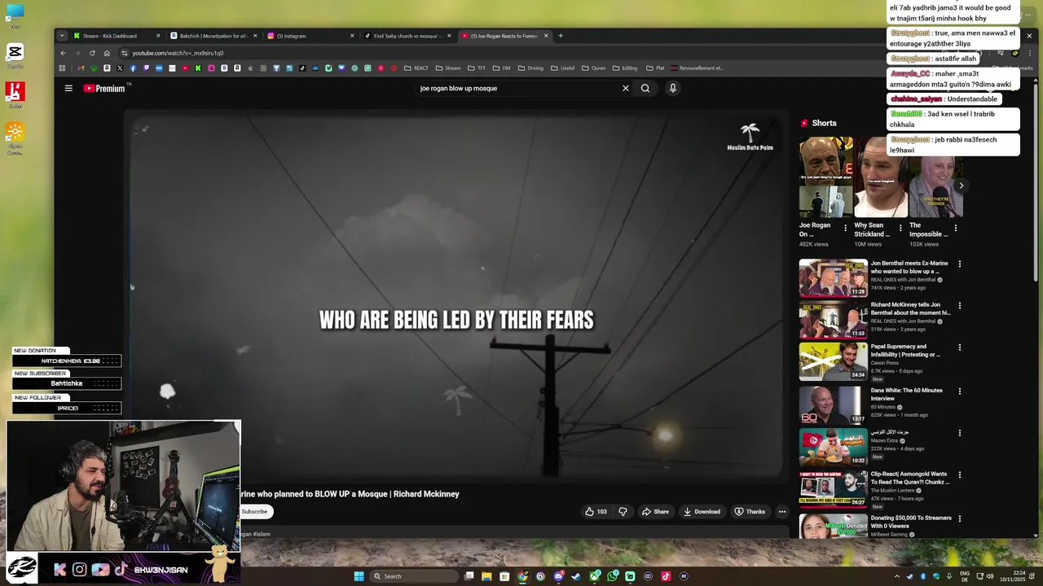Dislike the video with thumbs down

point(623,511)
